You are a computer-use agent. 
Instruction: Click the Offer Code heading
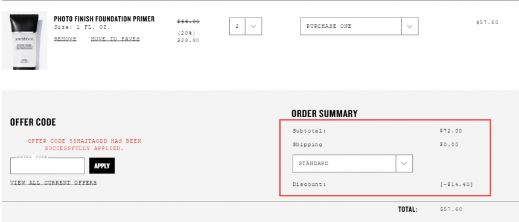33,122
